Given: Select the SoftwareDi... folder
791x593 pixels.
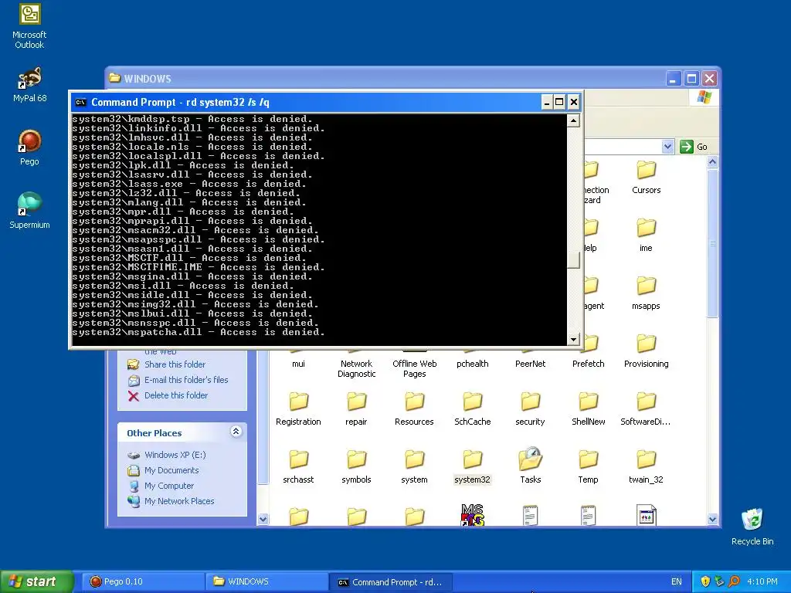Looking at the screenshot, I should click(646, 409).
